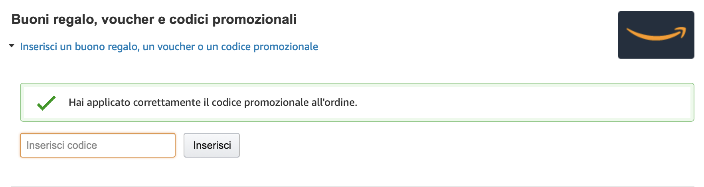Click the arrowhead tip of Amazon smile
The height and width of the screenshot is (187, 704).
click(682, 30)
